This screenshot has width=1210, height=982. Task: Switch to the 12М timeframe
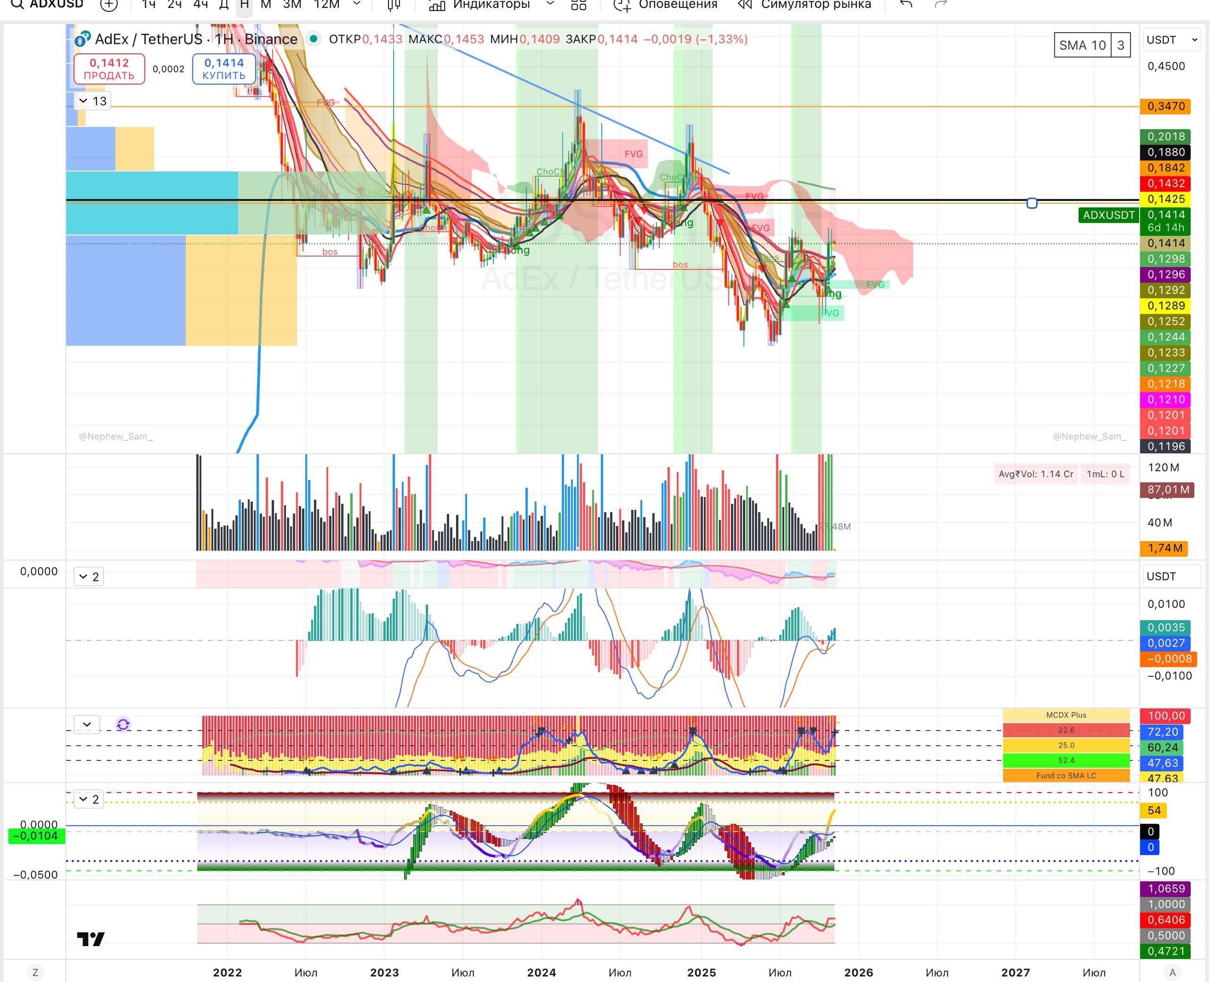coord(327,5)
